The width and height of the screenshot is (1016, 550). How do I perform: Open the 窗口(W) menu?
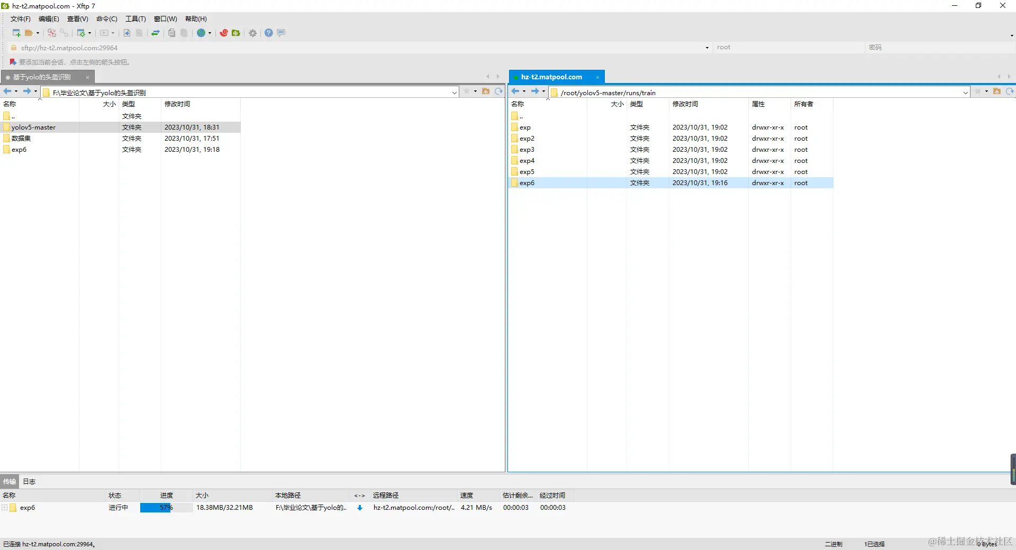(166, 19)
